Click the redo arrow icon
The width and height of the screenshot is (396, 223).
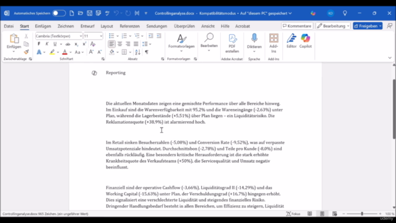click(x=128, y=13)
